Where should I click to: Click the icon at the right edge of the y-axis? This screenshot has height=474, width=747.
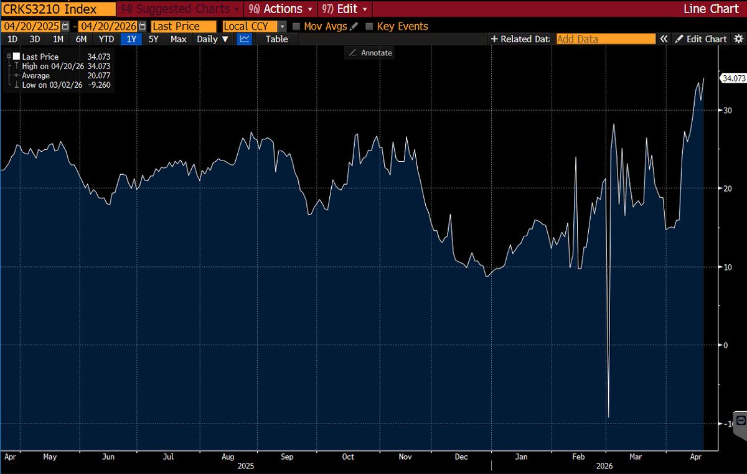740,420
